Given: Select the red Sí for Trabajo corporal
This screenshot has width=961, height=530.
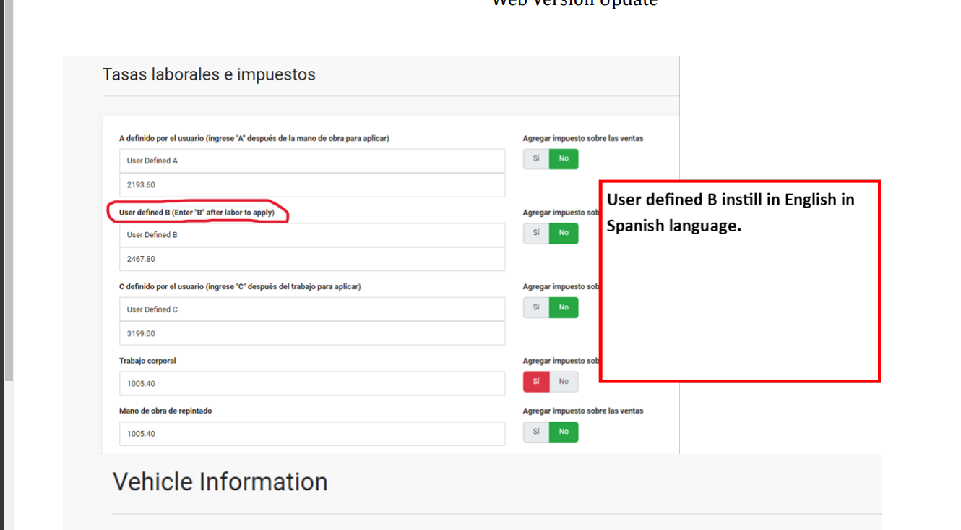Looking at the screenshot, I should (x=536, y=382).
